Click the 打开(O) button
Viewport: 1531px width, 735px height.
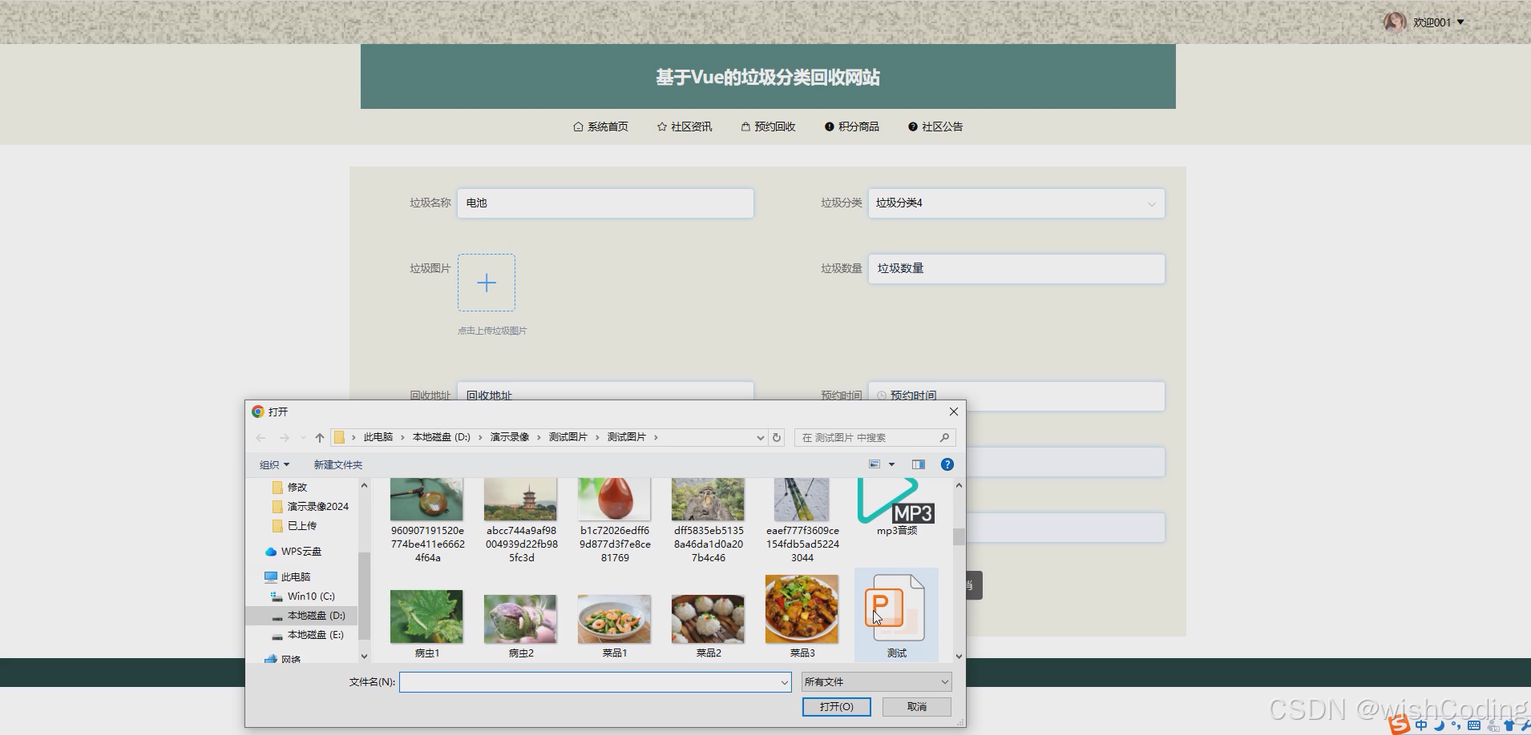836,707
